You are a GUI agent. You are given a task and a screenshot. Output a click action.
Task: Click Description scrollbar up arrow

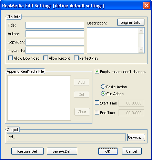pyautogui.click(x=141, y=31)
